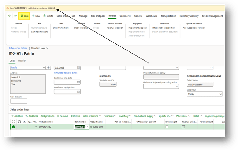This screenshot has width=238, height=150.
Task: Open the hamburger menu next to back arrow
Action: (x=16, y=16)
